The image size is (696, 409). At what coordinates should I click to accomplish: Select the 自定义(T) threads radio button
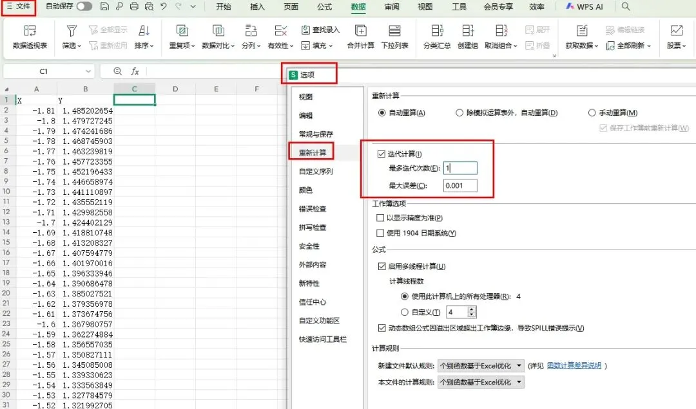tap(404, 312)
